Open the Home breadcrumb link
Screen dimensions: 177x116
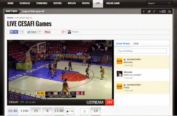click(10, 18)
